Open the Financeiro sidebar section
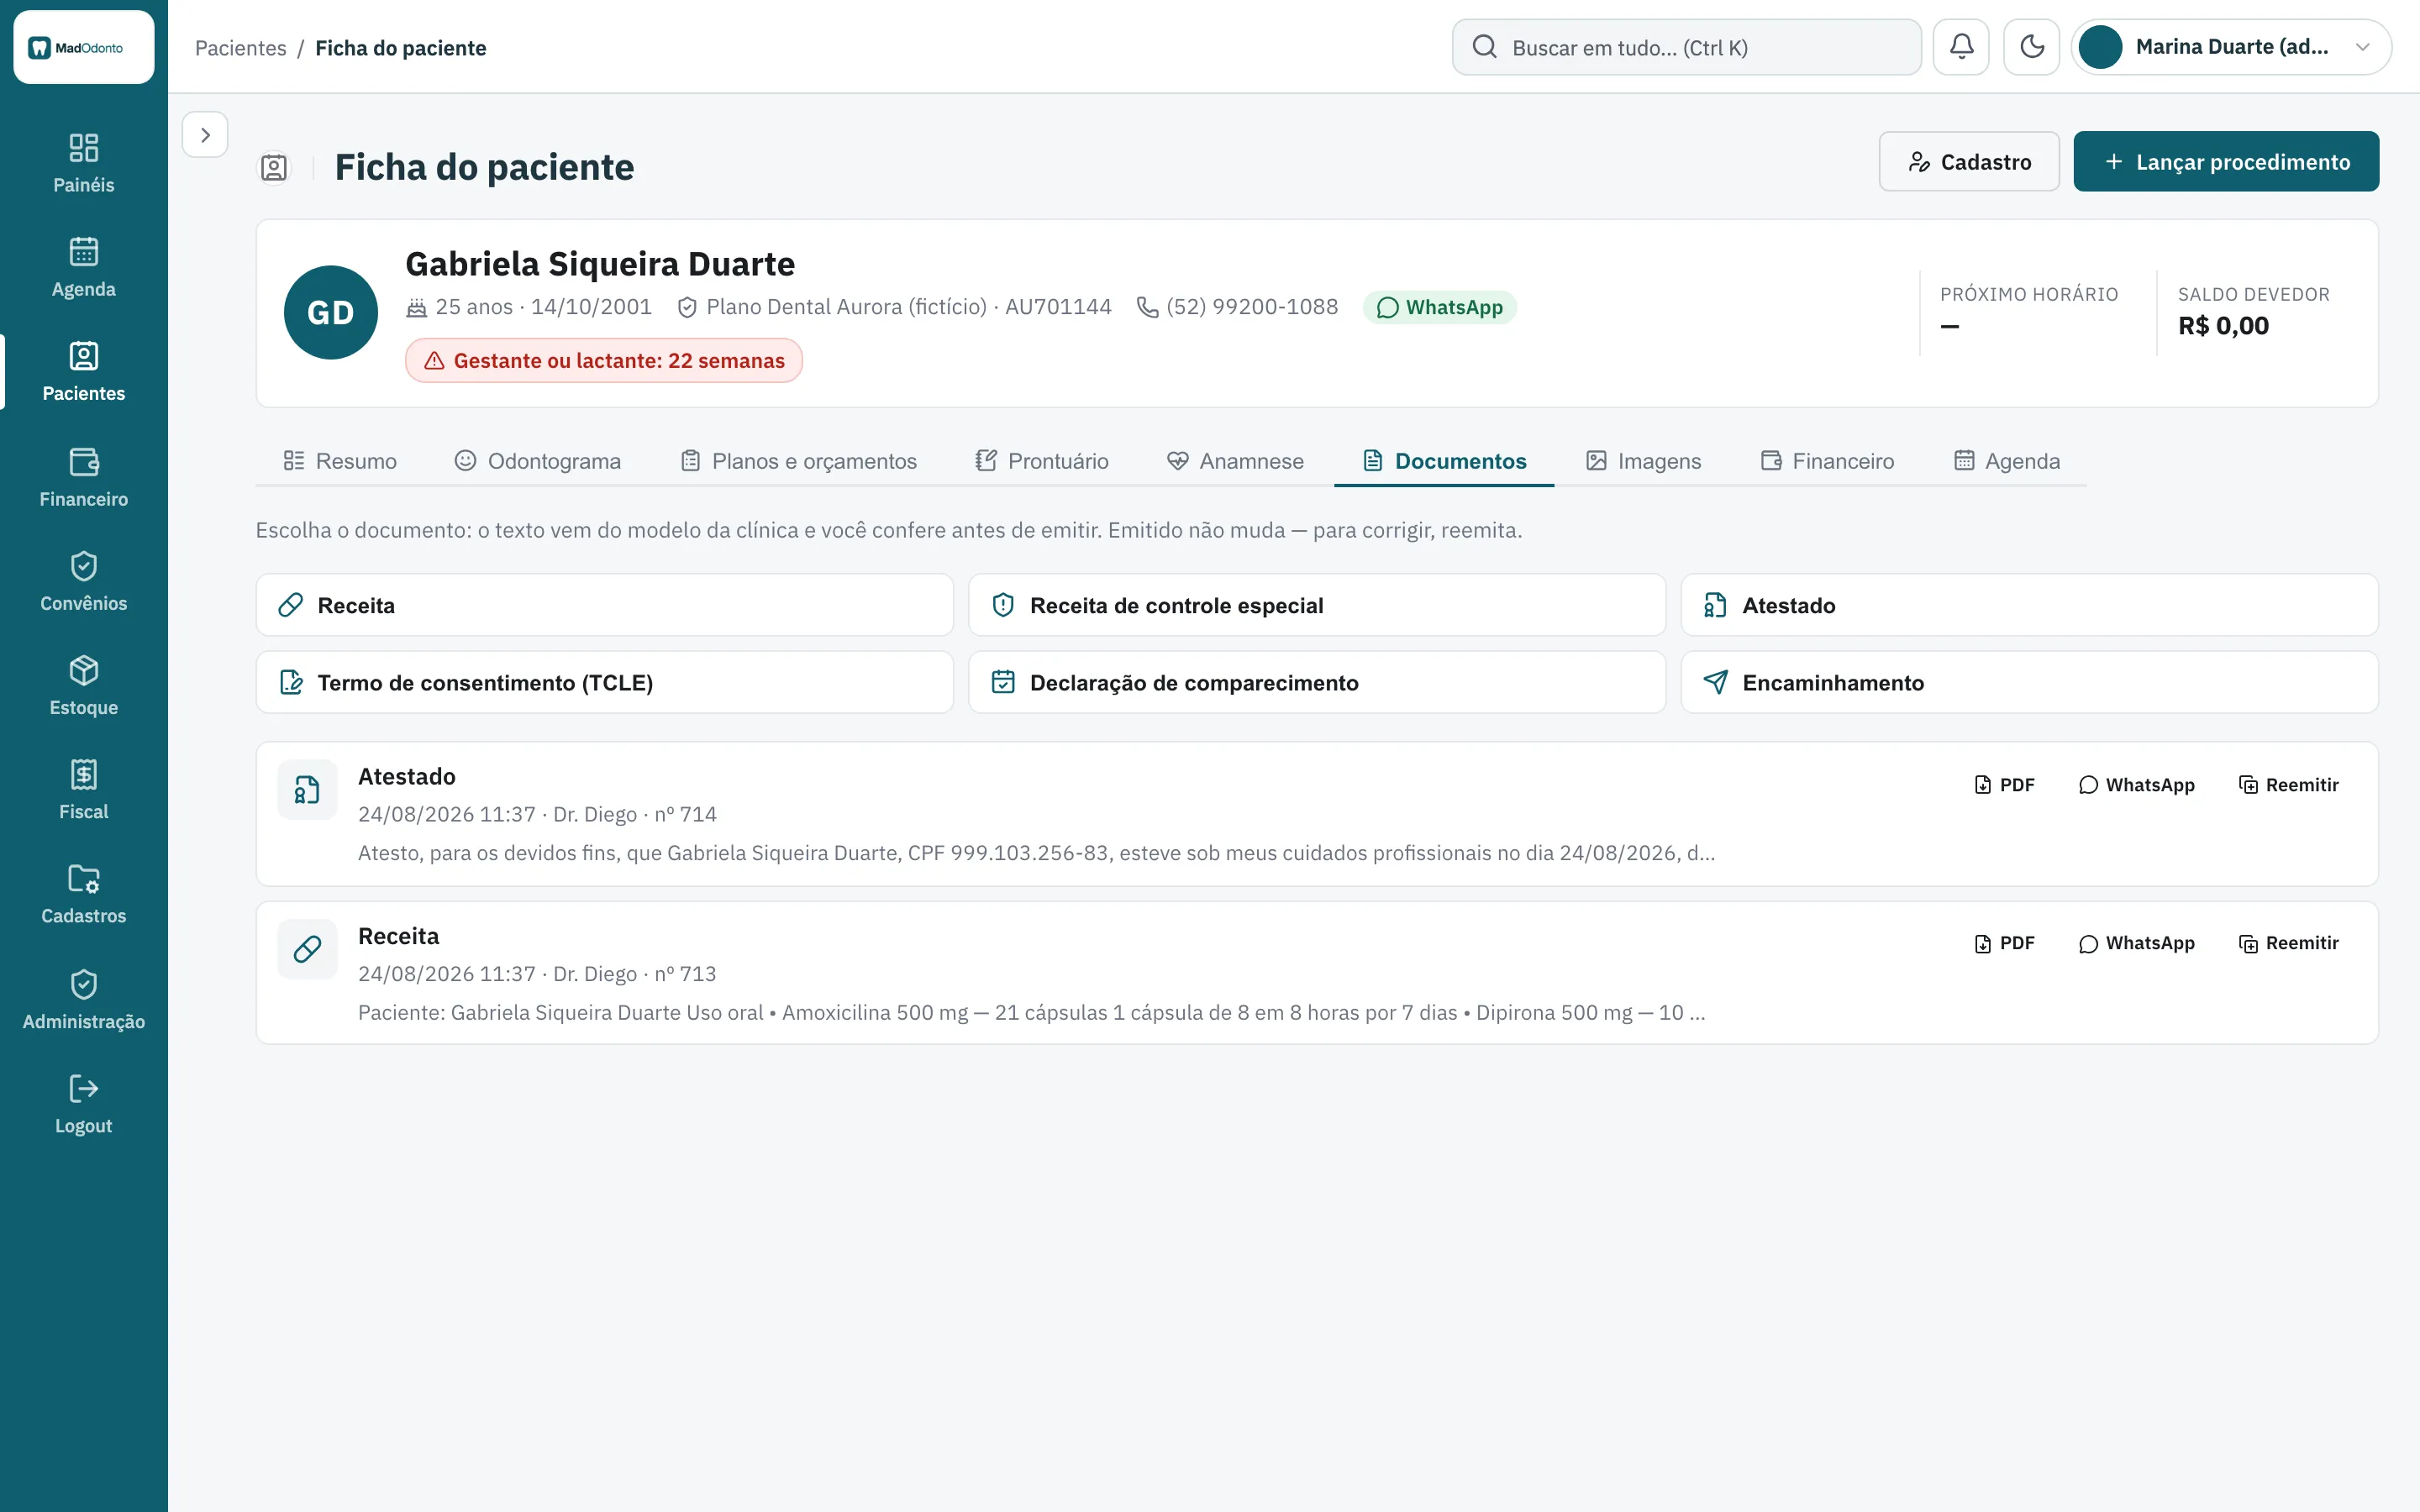The image size is (2420, 1512). click(84, 478)
